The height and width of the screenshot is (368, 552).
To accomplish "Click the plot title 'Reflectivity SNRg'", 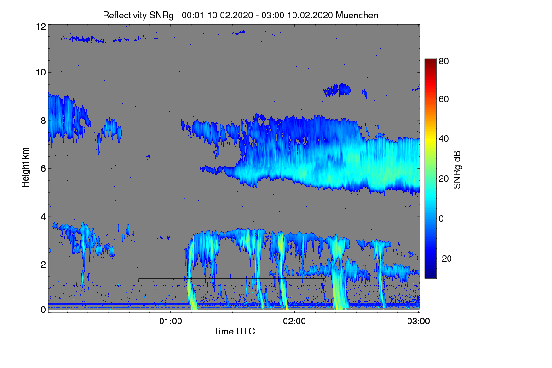I will 138,16.
